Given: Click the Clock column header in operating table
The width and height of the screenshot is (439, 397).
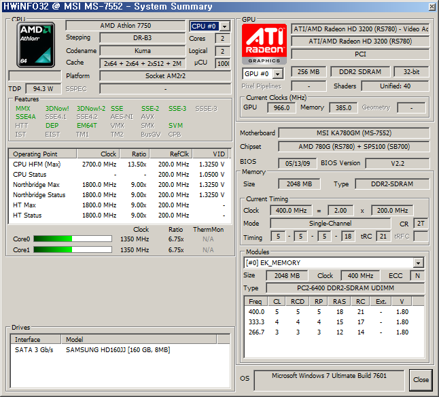Looking at the screenshot, I should tap(99, 154).
